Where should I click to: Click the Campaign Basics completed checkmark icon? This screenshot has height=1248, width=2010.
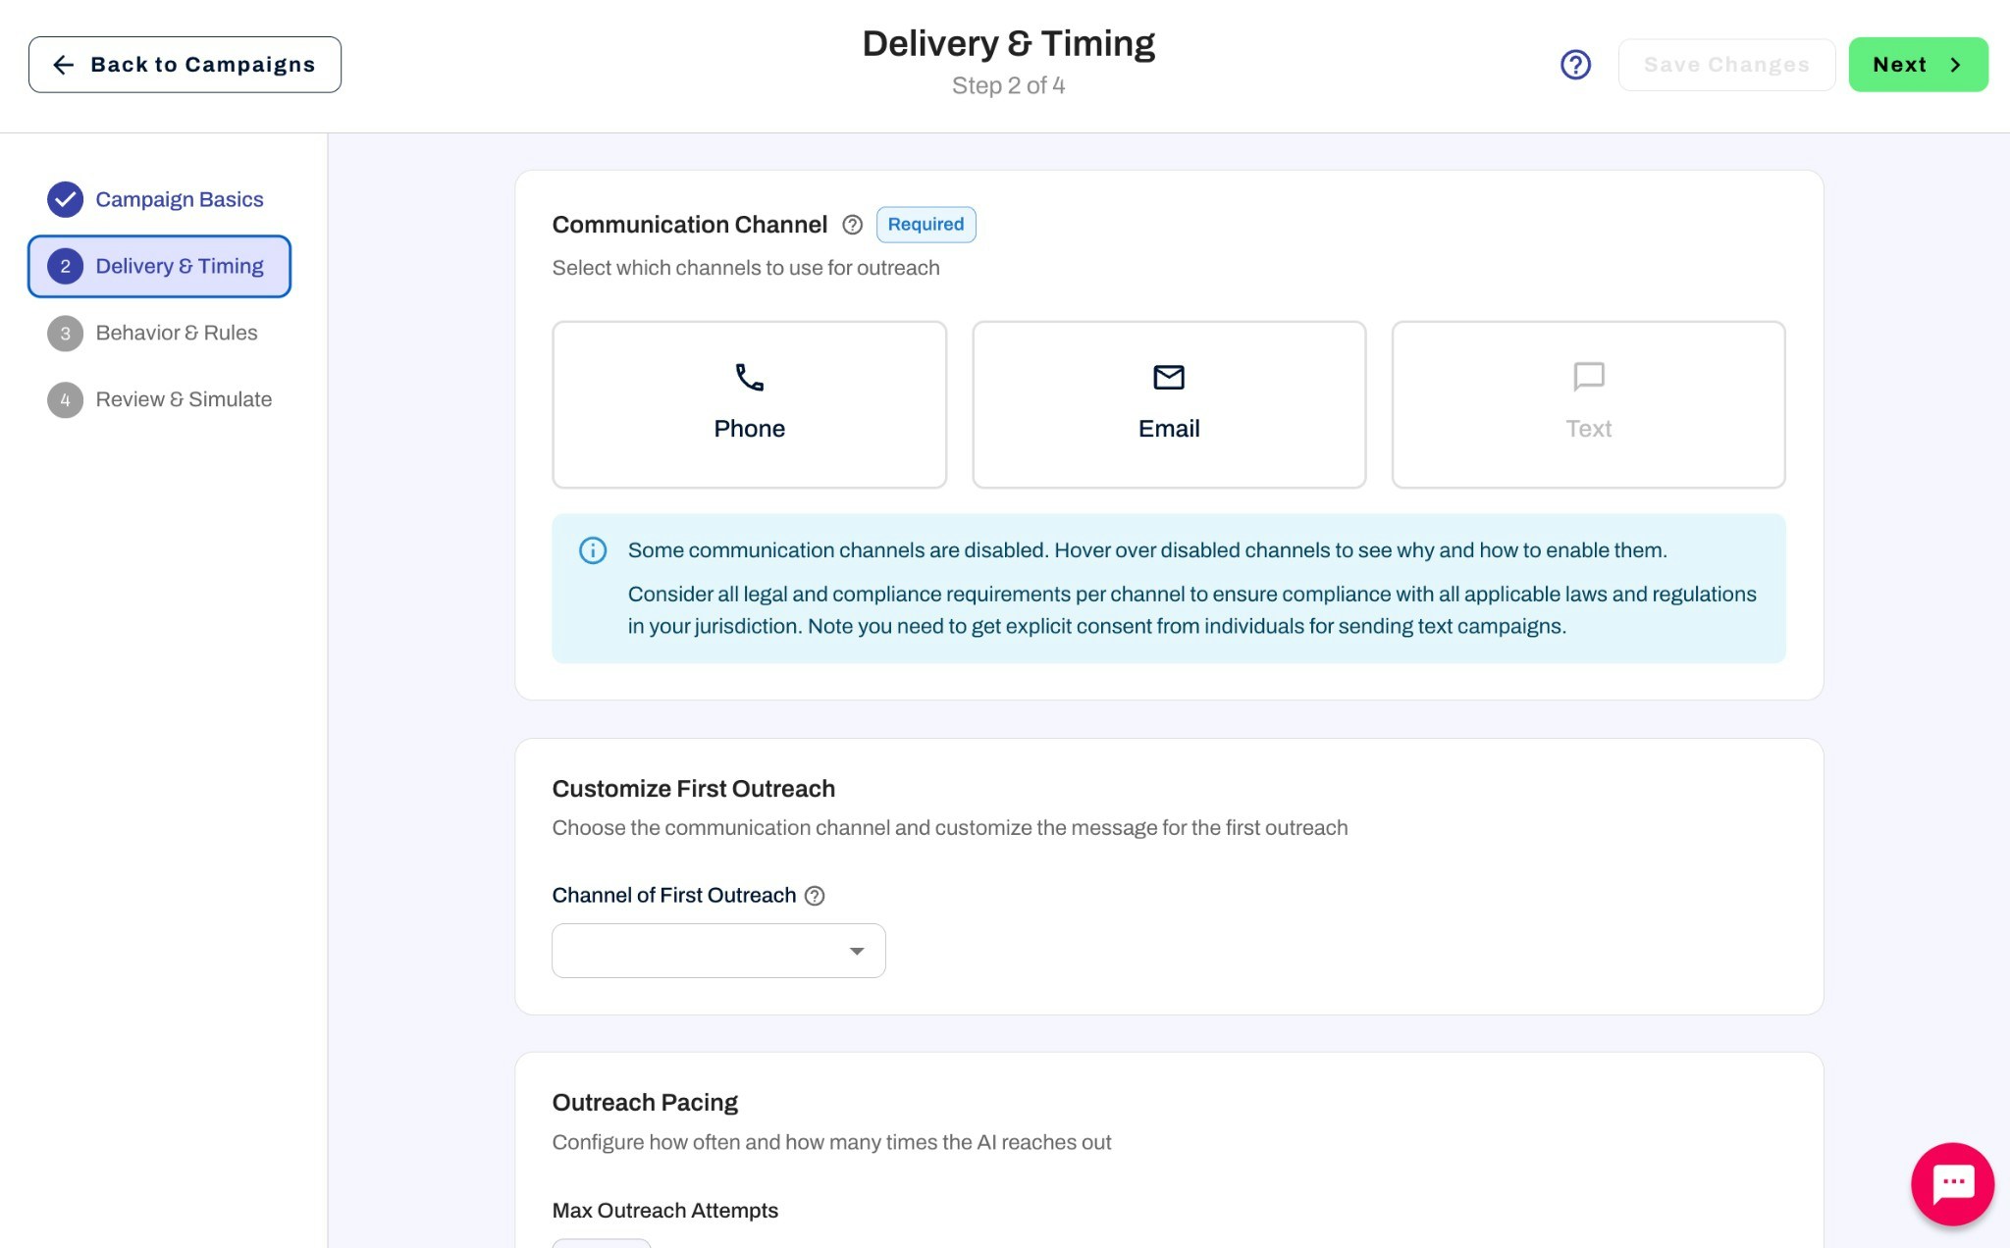click(65, 199)
